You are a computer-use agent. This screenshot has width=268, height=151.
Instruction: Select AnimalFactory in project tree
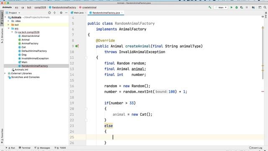28,44
